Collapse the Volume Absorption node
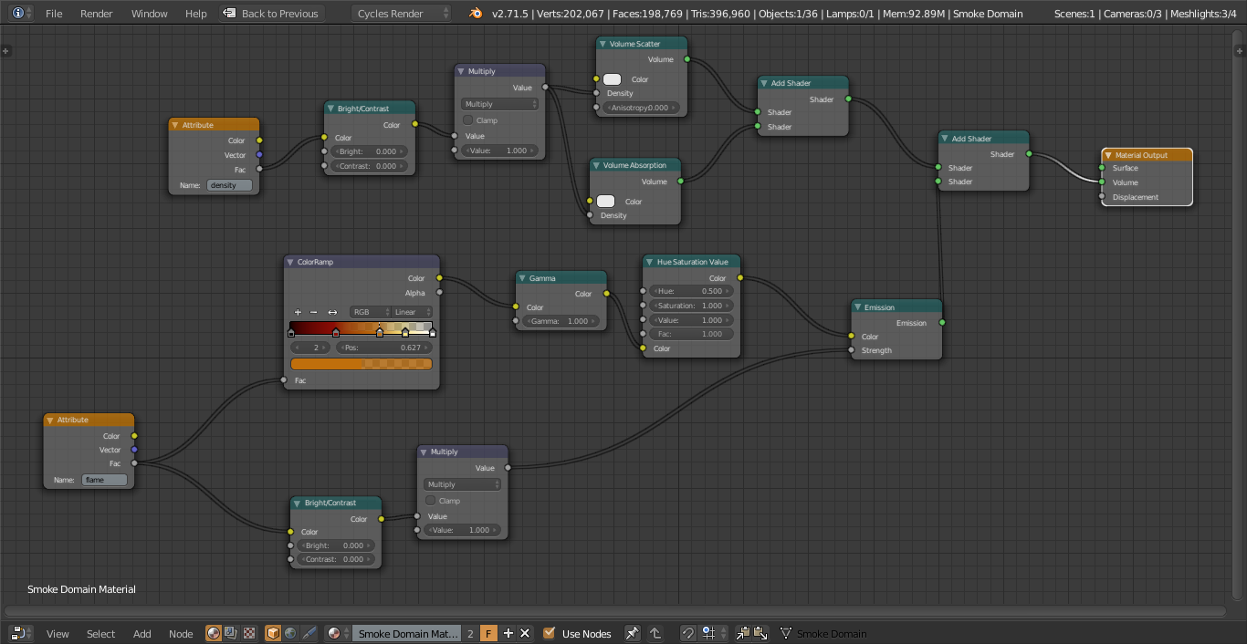 597,165
